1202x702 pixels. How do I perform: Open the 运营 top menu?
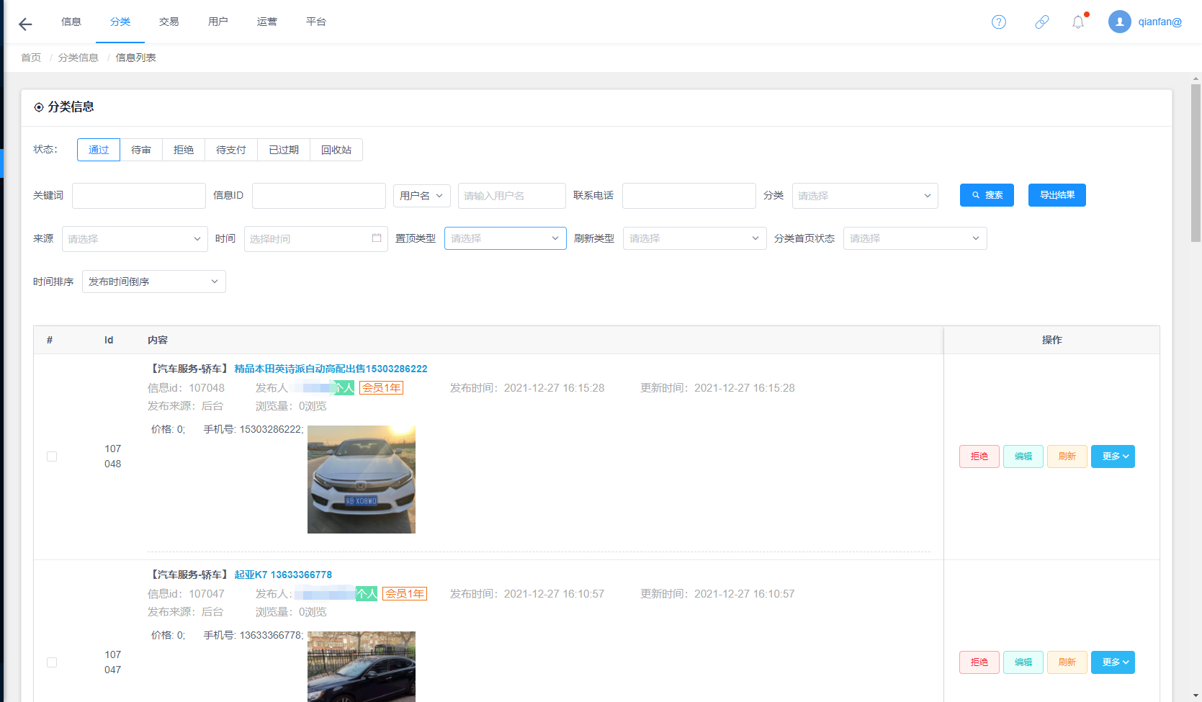[267, 22]
